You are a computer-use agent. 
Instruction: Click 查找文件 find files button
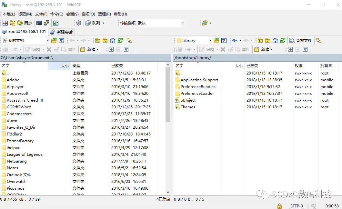pos(301,40)
